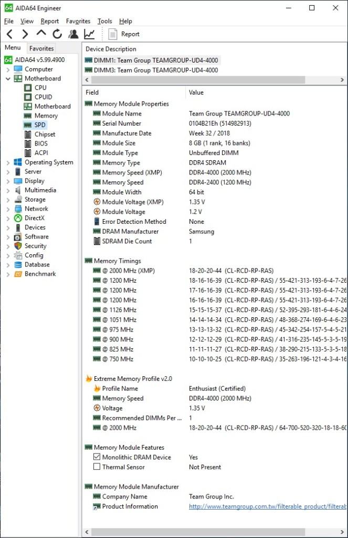Select the DRAM Manufacturer row
The image size is (348, 538).
(216, 231)
